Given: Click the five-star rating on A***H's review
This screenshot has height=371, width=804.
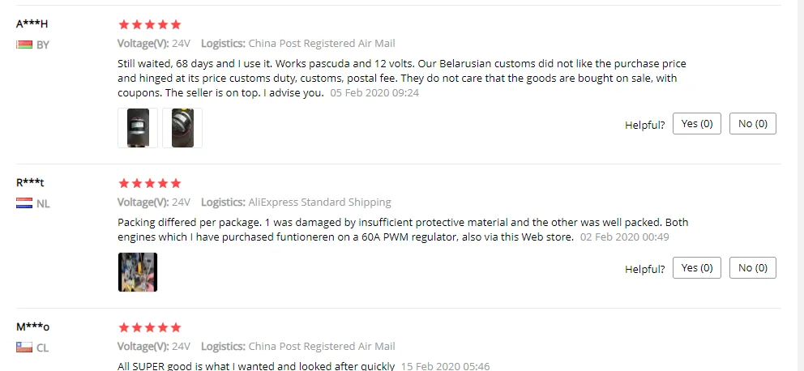Looking at the screenshot, I should pos(149,25).
